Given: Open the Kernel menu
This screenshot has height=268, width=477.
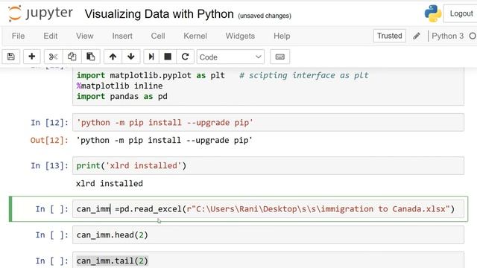Looking at the screenshot, I should pos(195,36).
